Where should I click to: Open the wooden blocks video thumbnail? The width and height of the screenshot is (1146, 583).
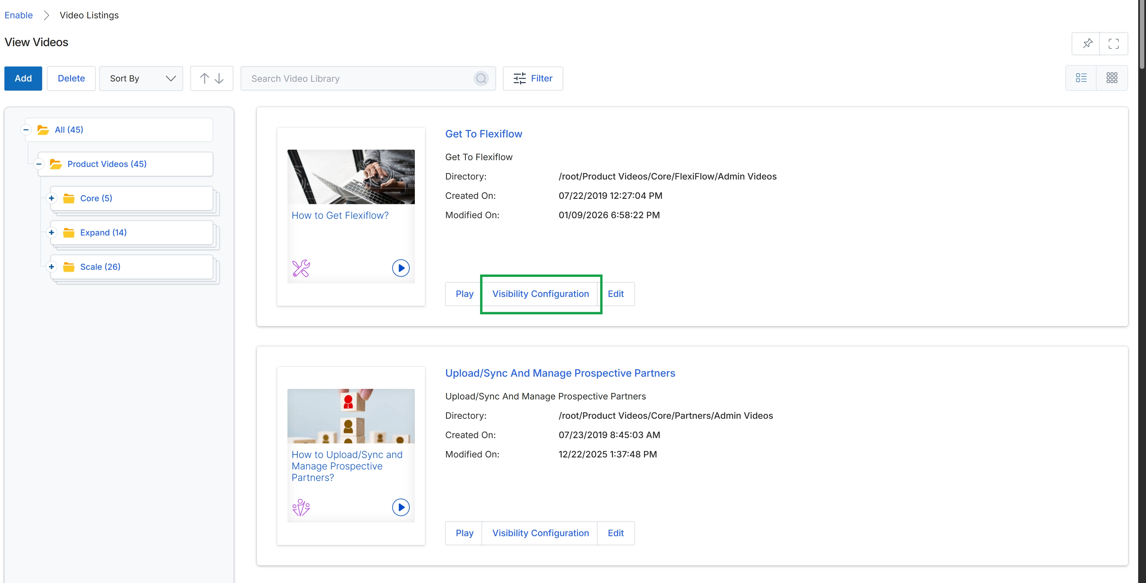coord(351,416)
